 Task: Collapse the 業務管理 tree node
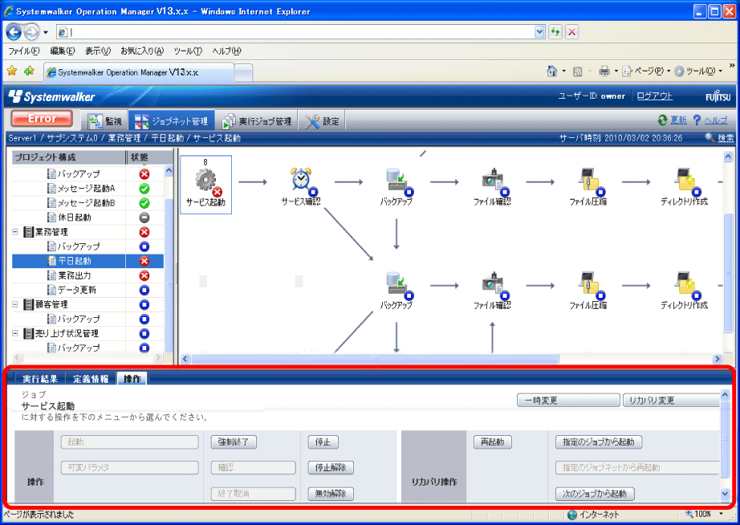15,232
